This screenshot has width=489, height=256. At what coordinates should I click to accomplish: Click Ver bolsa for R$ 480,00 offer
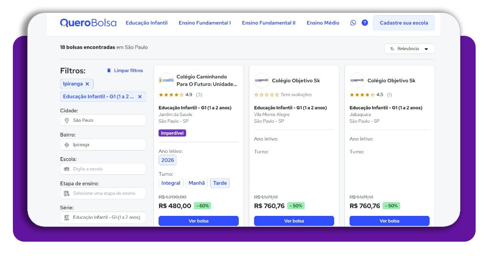pos(198,221)
